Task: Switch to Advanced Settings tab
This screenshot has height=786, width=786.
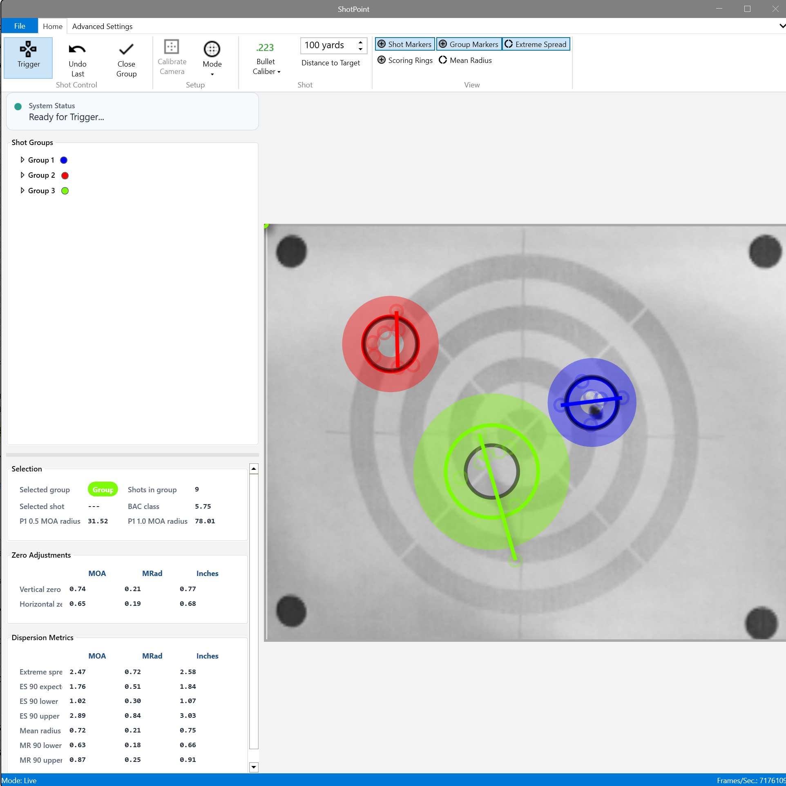Action: (x=102, y=26)
